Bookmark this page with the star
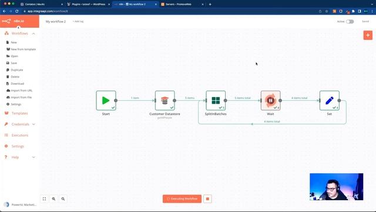Image resolution: width=376 pixels, height=212 pixels. point(327,11)
